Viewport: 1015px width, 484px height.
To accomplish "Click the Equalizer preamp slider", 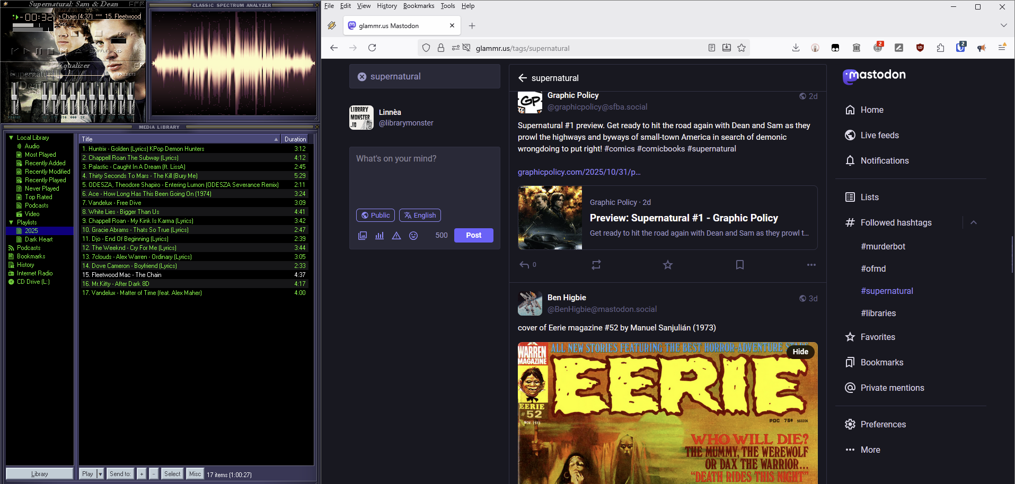I will 15,98.
